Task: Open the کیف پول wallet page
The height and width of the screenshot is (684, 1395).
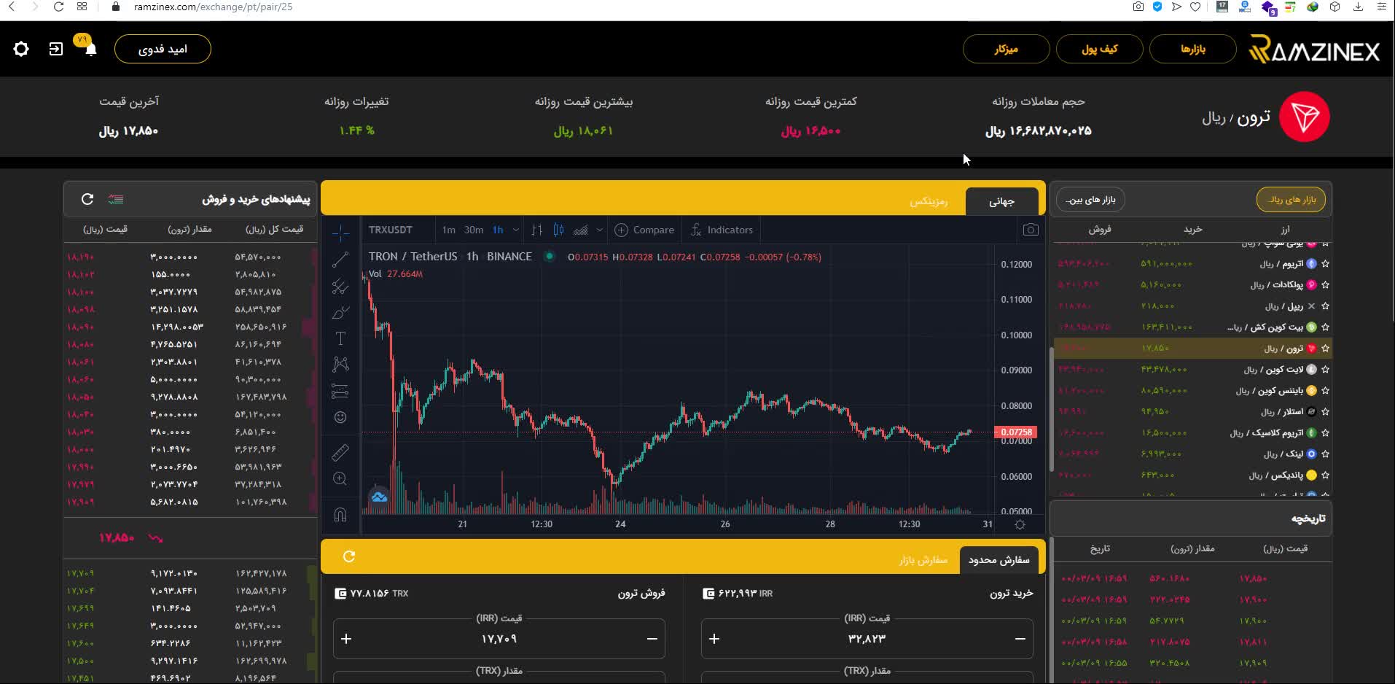Action: pos(1099,49)
